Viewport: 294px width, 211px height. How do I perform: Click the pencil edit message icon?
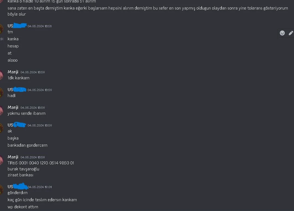(291, 33)
